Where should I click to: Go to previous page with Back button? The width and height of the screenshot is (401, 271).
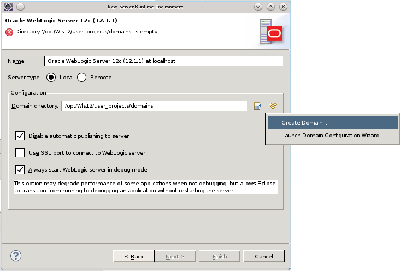[x=134, y=256]
